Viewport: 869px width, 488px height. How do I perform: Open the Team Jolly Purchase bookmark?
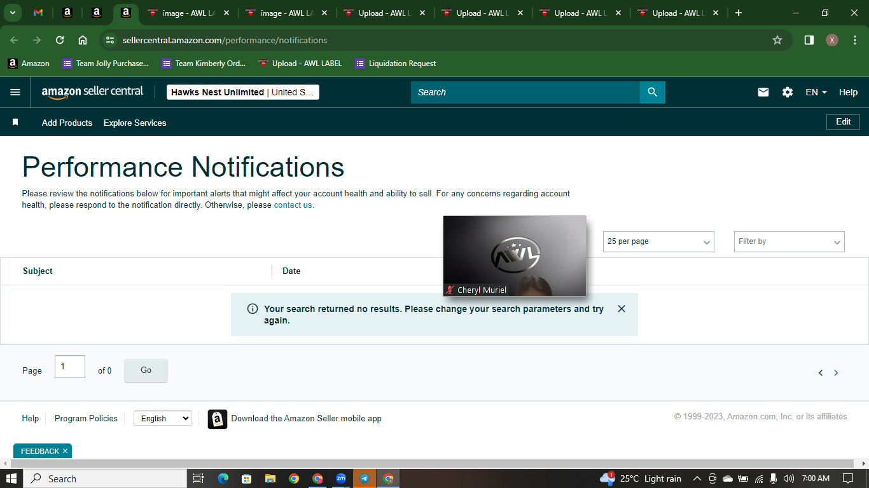pyautogui.click(x=106, y=64)
